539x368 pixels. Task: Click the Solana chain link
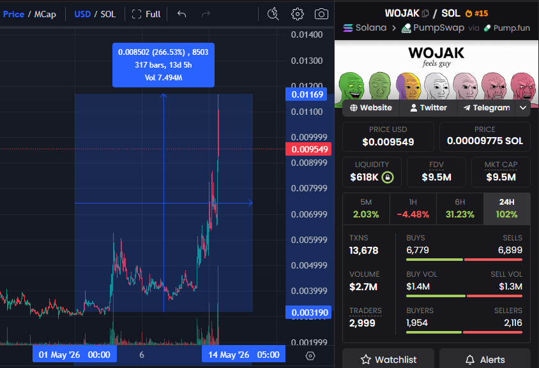pos(365,27)
